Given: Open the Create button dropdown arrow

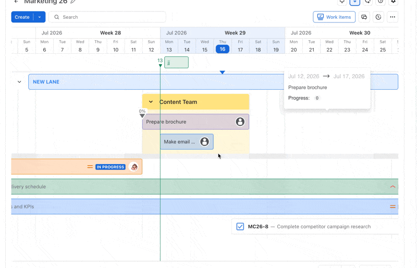Looking at the screenshot, I should (x=40, y=17).
